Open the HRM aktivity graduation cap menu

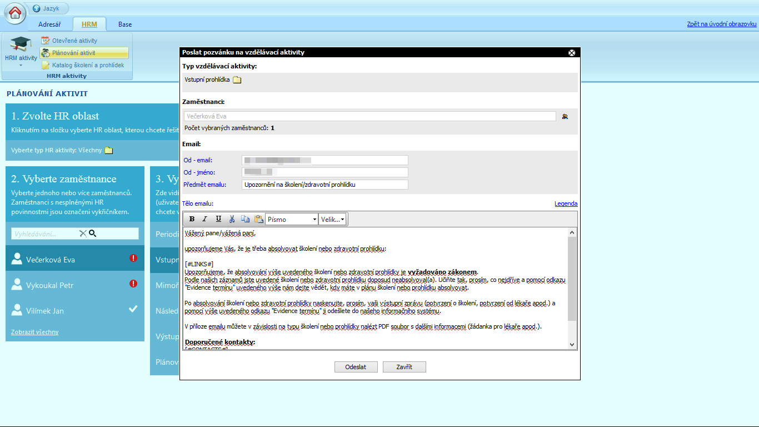click(x=21, y=52)
